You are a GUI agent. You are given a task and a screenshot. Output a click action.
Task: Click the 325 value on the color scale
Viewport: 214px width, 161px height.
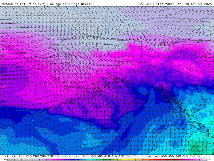pyautogui.click(x=128, y=156)
